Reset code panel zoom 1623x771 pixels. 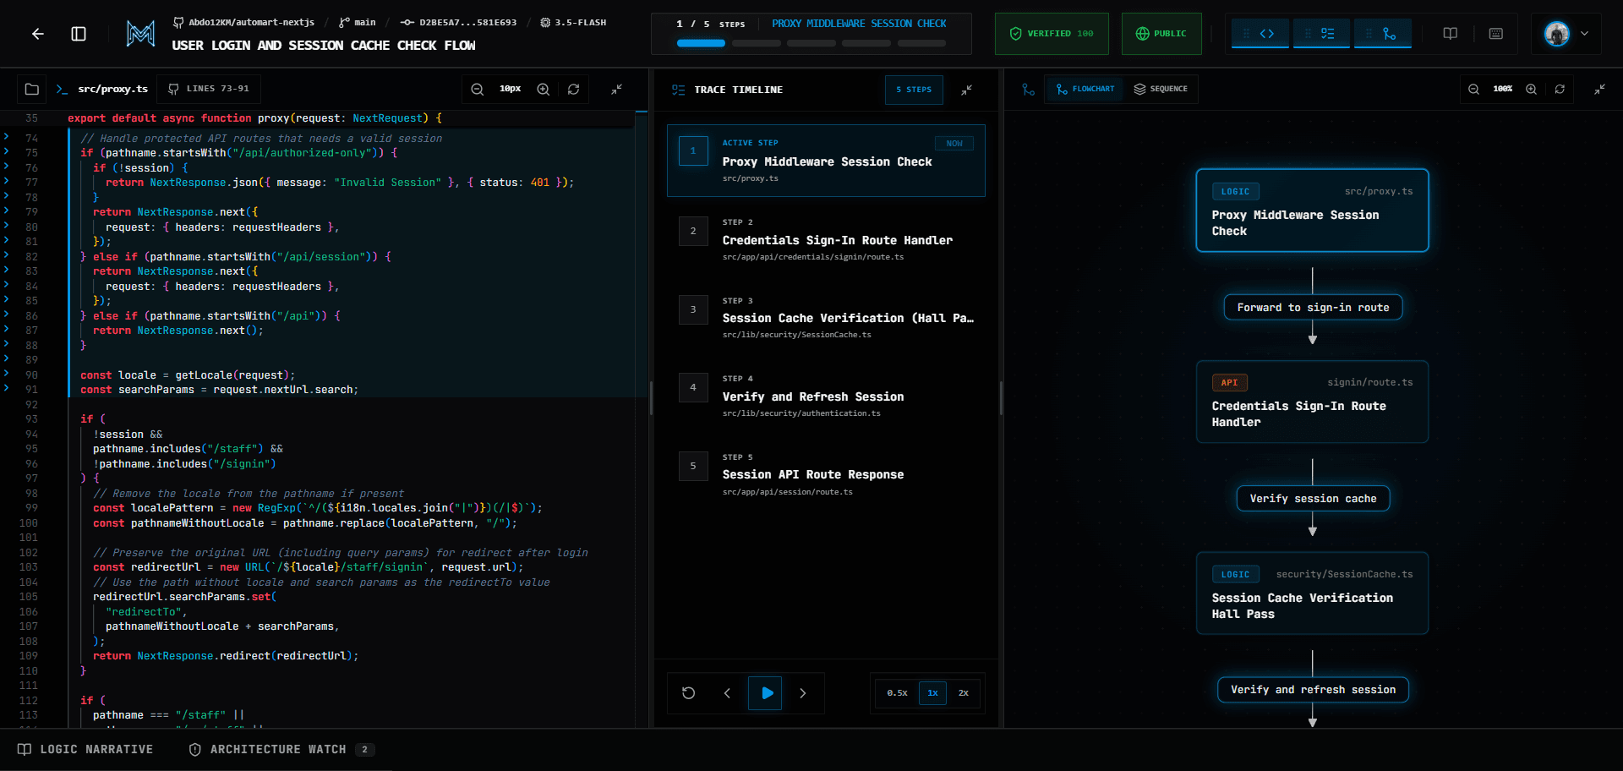(574, 89)
